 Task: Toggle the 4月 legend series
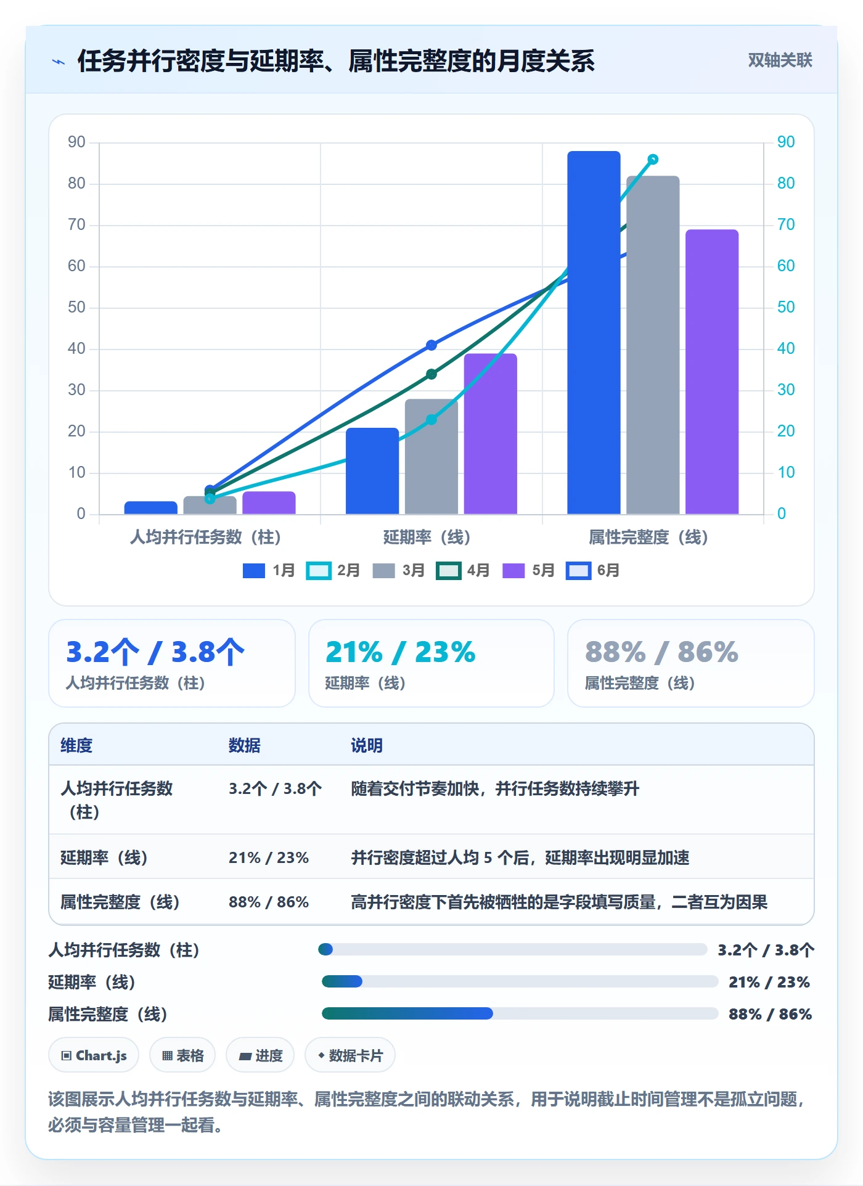(x=463, y=570)
